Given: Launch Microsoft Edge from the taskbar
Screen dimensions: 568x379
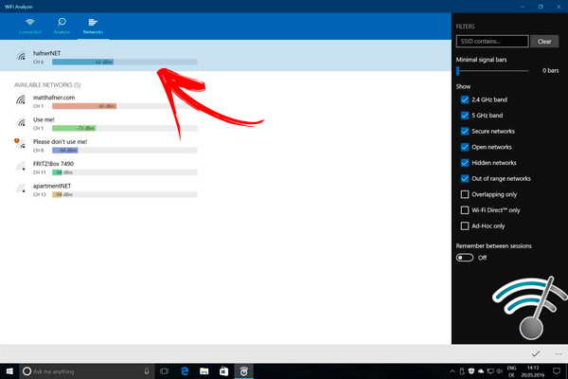Looking at the screenshot, I should [x=185, y=371].
